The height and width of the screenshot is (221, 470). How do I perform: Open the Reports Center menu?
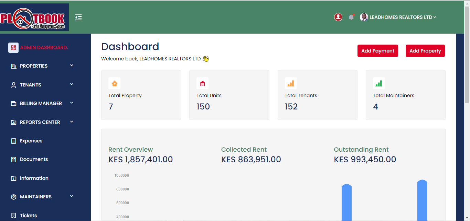40,122
